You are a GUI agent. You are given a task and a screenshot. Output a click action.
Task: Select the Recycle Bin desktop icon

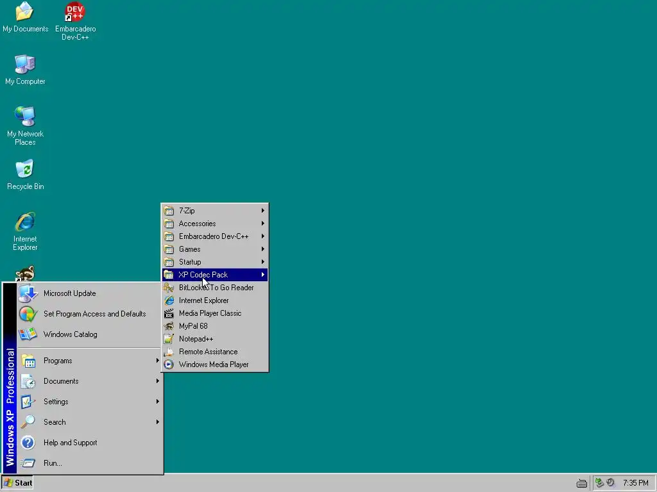pos(25,175)
